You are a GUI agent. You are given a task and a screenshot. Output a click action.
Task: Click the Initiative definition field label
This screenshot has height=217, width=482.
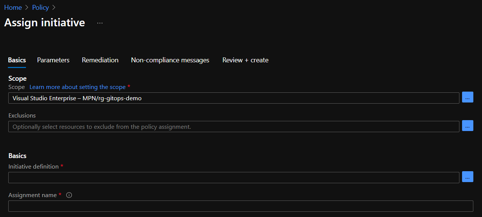(x=33, y=167)
